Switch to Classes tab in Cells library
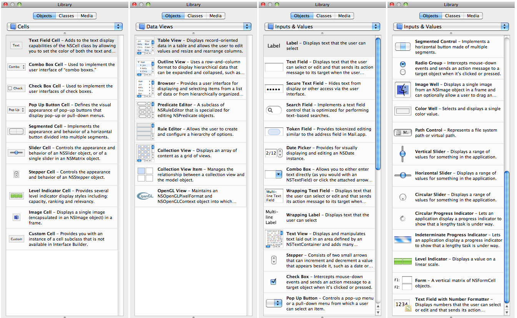Screen dimensions: 517x318 (66, 16)
